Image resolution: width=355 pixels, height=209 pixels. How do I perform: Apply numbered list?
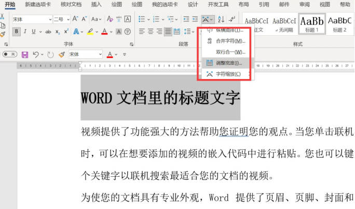point(156,19)
